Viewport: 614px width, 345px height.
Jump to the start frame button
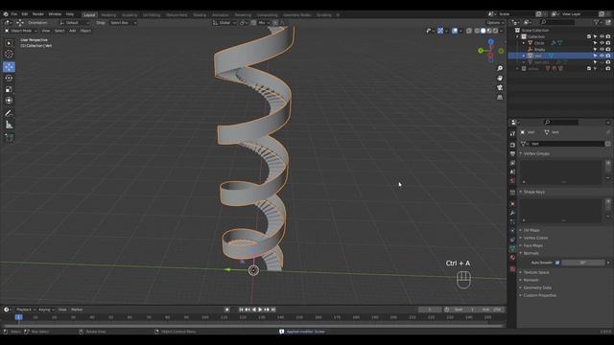coord(241,310)
